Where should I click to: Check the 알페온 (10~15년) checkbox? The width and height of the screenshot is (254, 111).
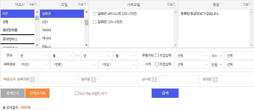(x=94, y=22)
